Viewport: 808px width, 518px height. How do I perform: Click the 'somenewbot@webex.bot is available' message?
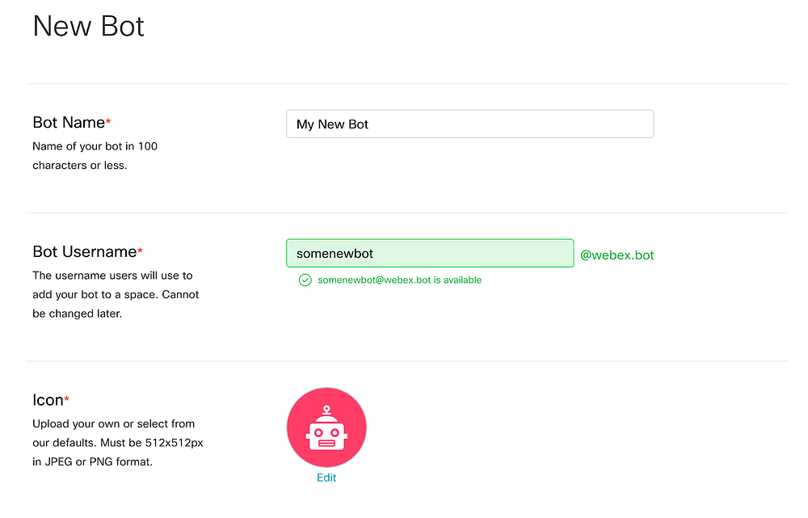click(x=399, y=280)
